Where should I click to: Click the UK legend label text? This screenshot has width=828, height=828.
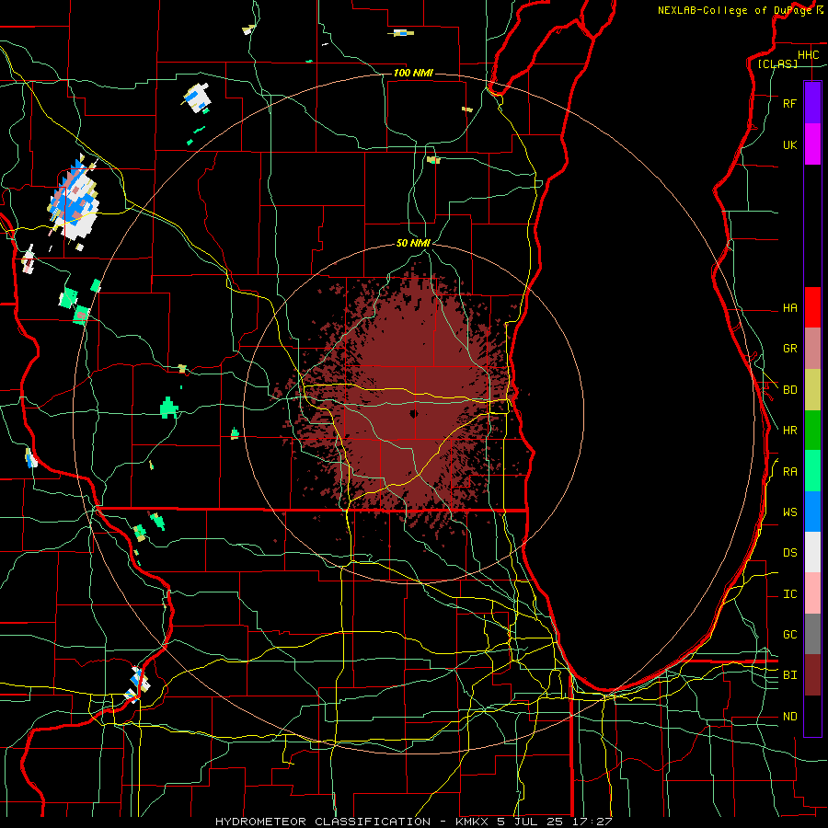[789, 144]
